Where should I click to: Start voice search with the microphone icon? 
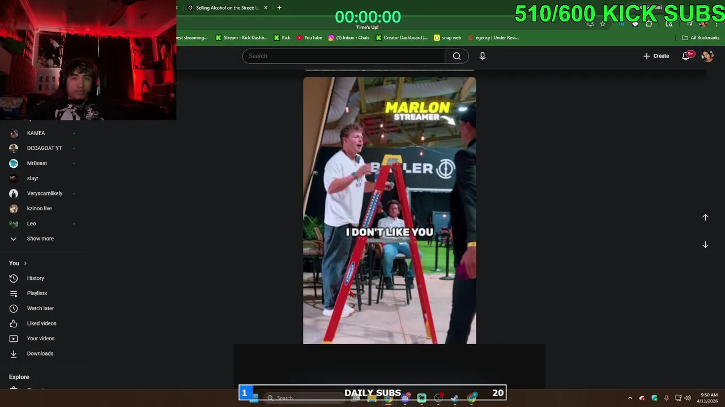tap(483, 56)
